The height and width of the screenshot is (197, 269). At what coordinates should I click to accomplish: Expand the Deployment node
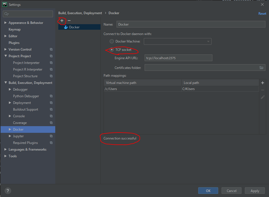[x=10, y=103]
